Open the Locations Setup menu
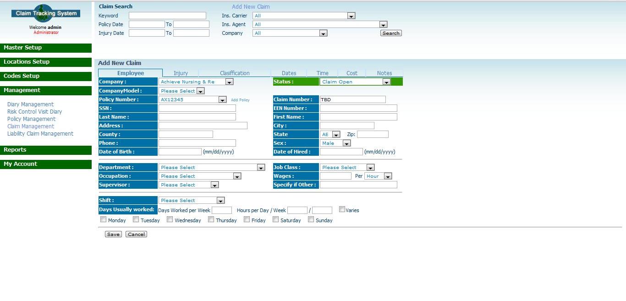The height and width of the screenshot is (301, 626). tap(46, 62)
